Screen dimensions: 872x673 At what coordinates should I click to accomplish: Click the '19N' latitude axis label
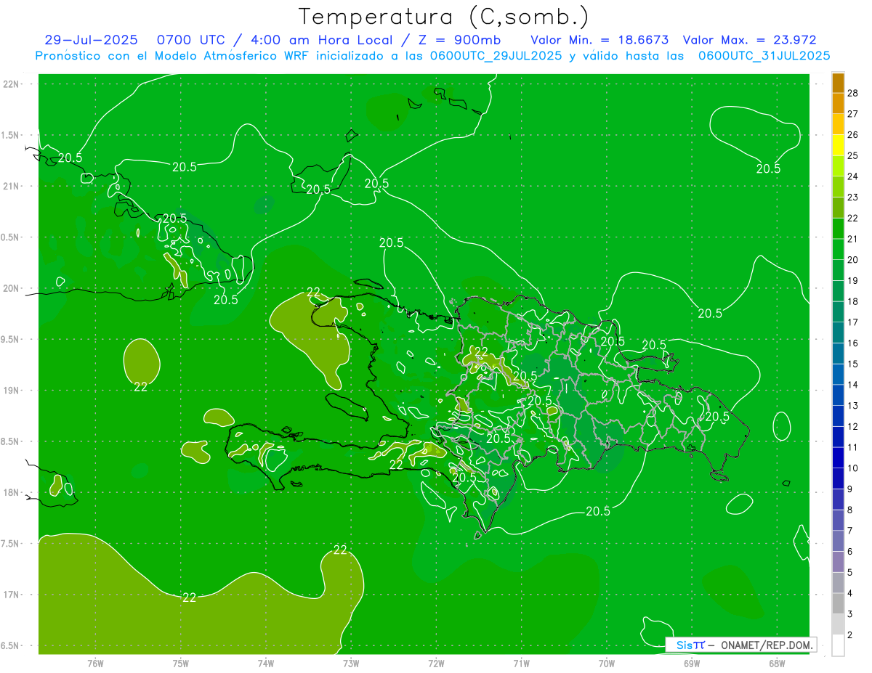pyautogui.click(x=11, y=391)
